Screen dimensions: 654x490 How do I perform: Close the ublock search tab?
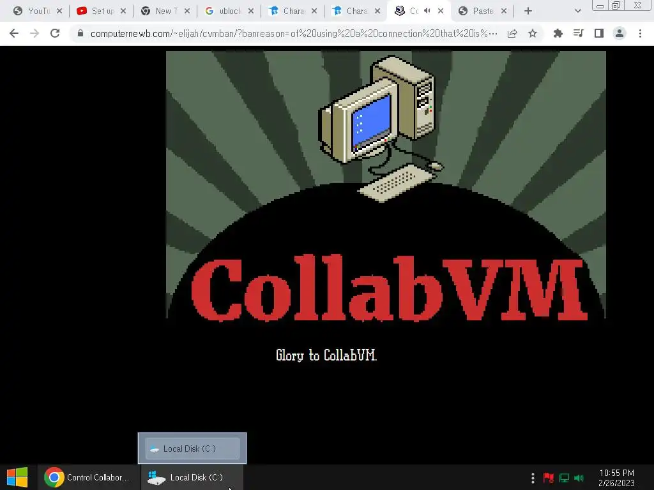pos(250,11)
